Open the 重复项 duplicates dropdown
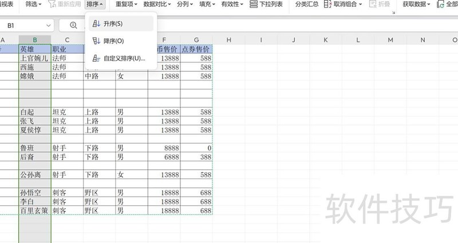This screenshot has height=243, width=458. 127,4
